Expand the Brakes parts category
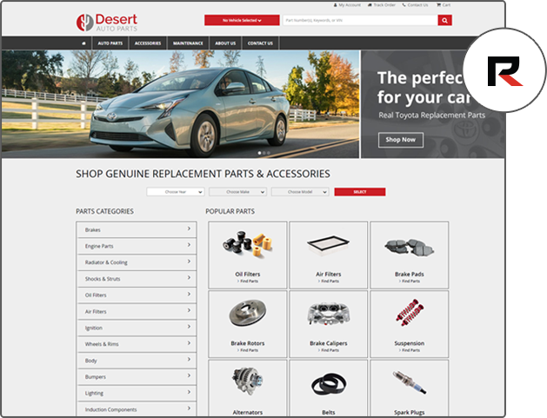Image resolution: width=547 pixels, height=418 pixels. coord(136,230)
